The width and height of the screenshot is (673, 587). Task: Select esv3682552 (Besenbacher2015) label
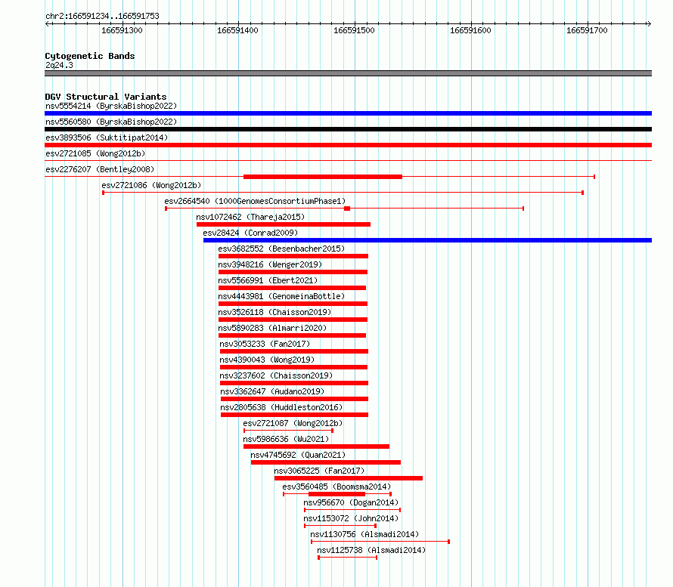click(281, 249)
